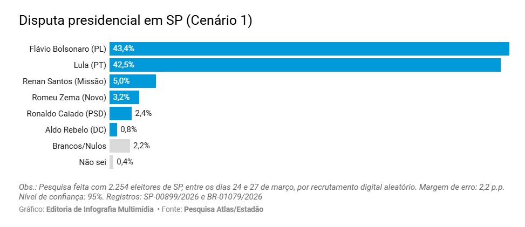Click the Ronaldo Caiado (PSD) bar
This screenshot has height=227, width=525.
pos(120,113)
